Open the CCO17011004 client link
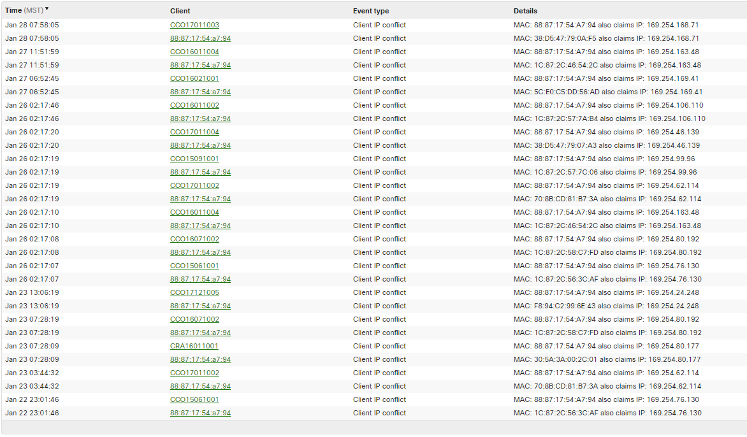747x437 pixels. pos(194,132)
